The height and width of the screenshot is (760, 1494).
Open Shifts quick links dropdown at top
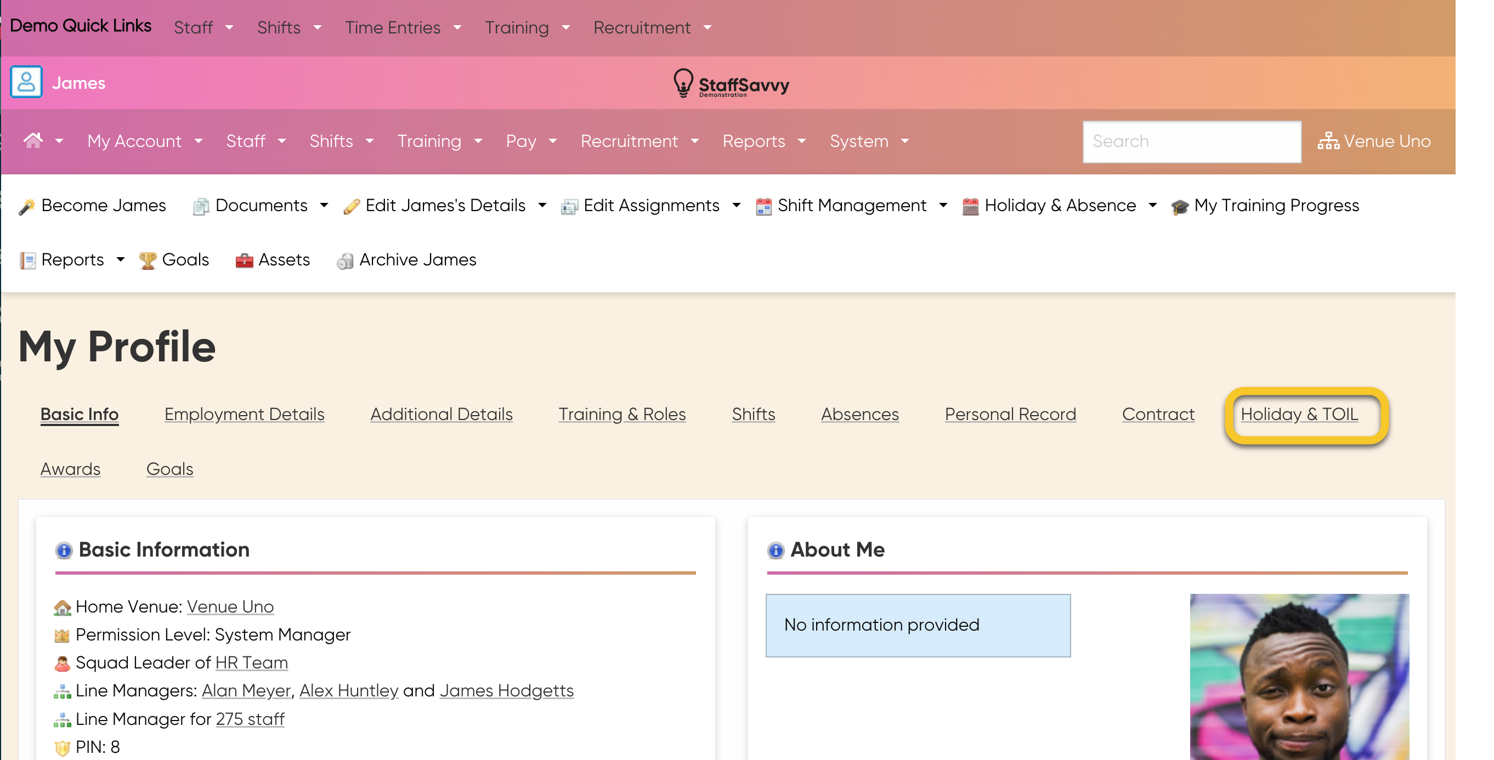pos(290,27)
